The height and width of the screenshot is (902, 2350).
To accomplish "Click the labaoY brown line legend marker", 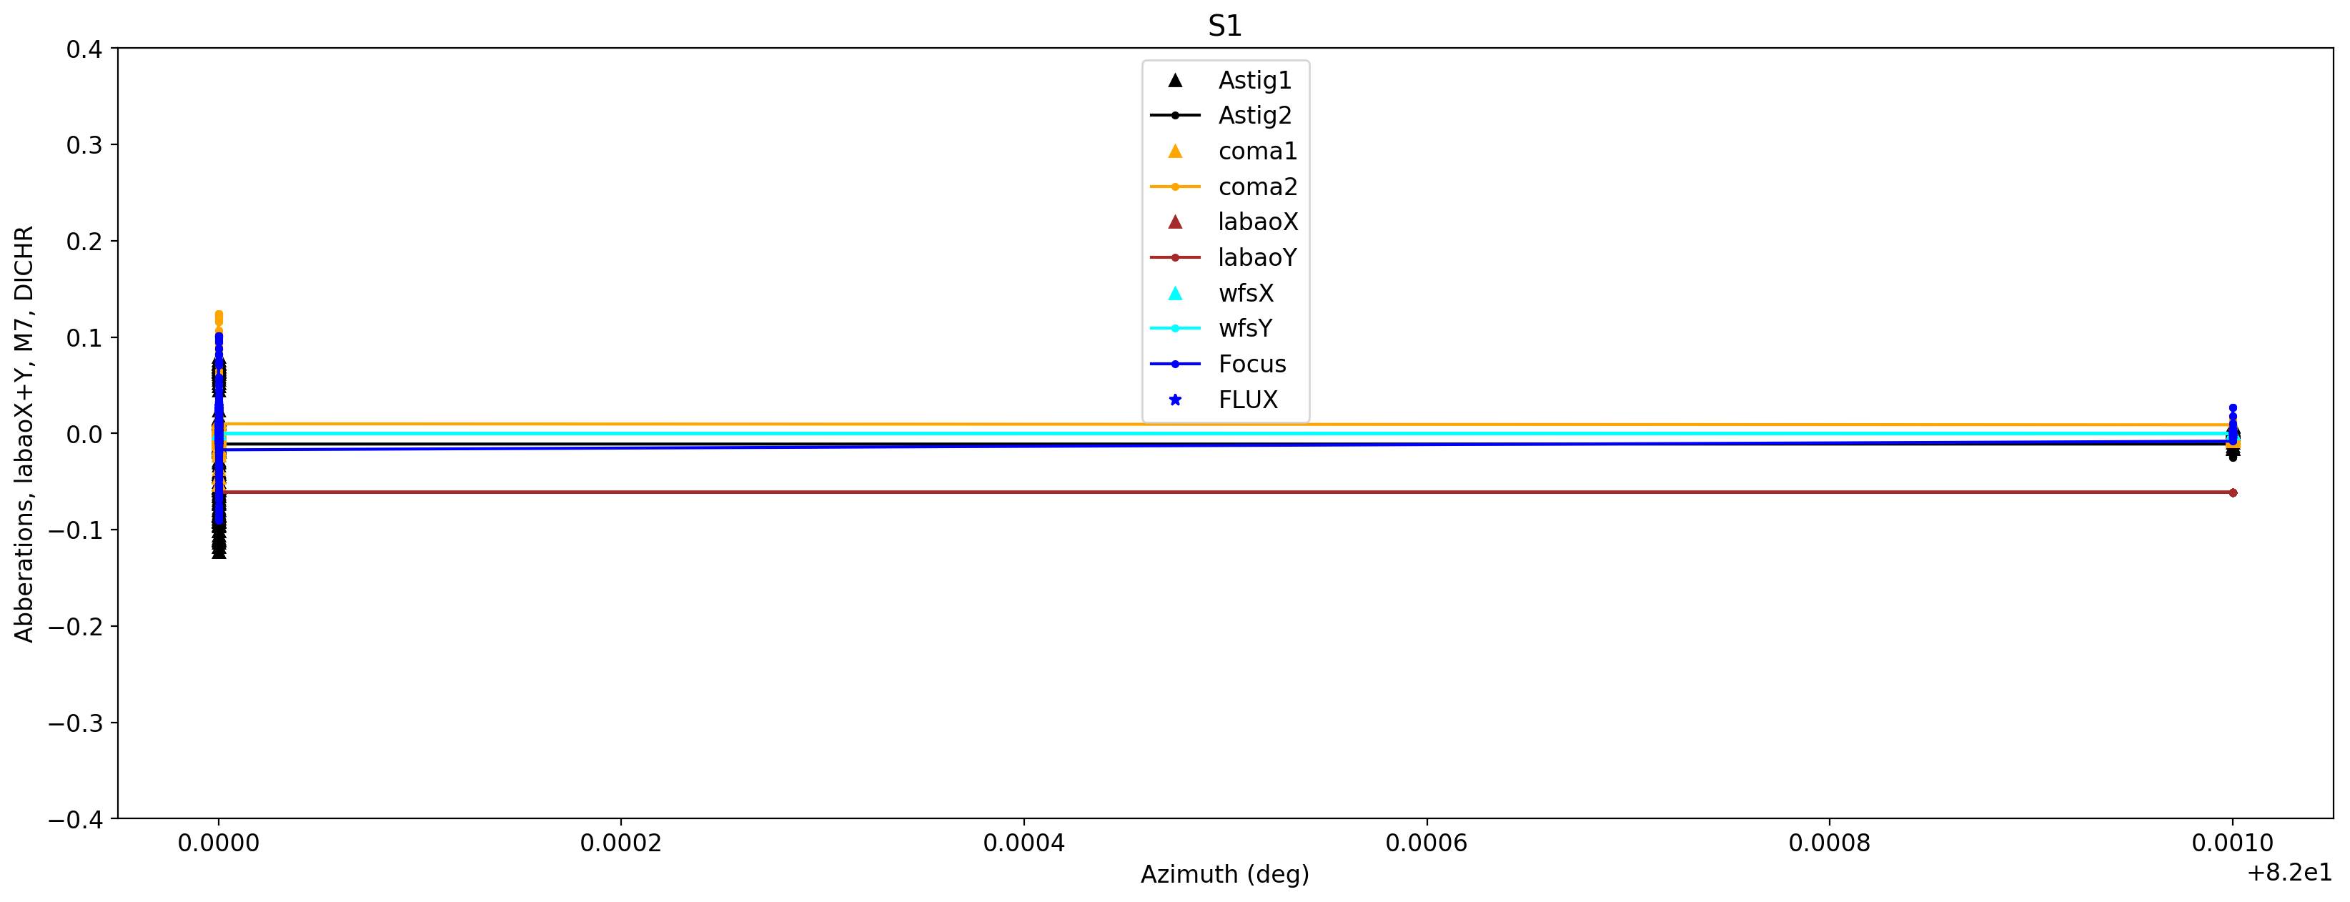I will pos(1175,258).
